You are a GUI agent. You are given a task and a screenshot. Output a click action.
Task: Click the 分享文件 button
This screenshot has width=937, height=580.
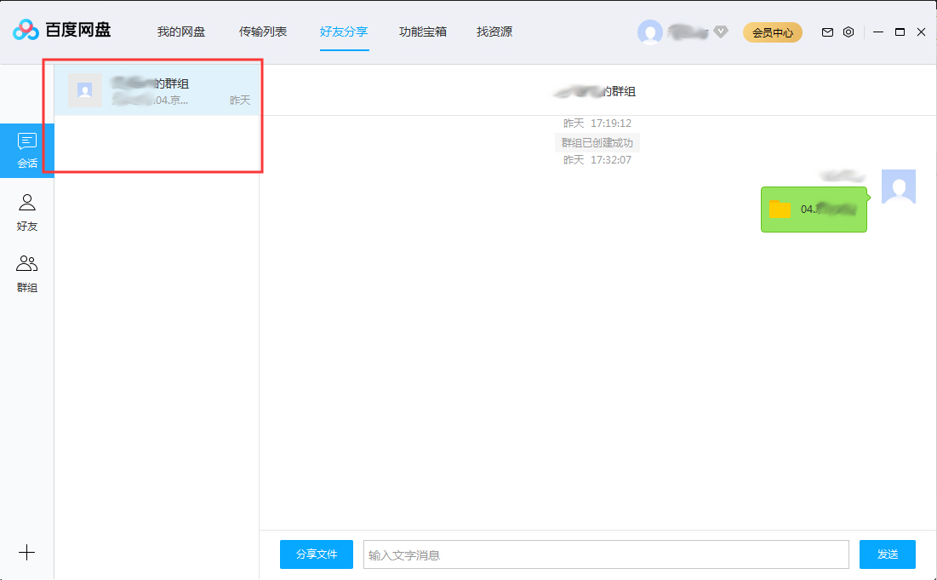(x=316, y=554)
